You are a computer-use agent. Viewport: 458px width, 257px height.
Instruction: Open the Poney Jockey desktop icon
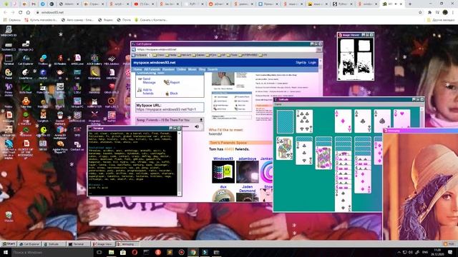tap(9, 89)
